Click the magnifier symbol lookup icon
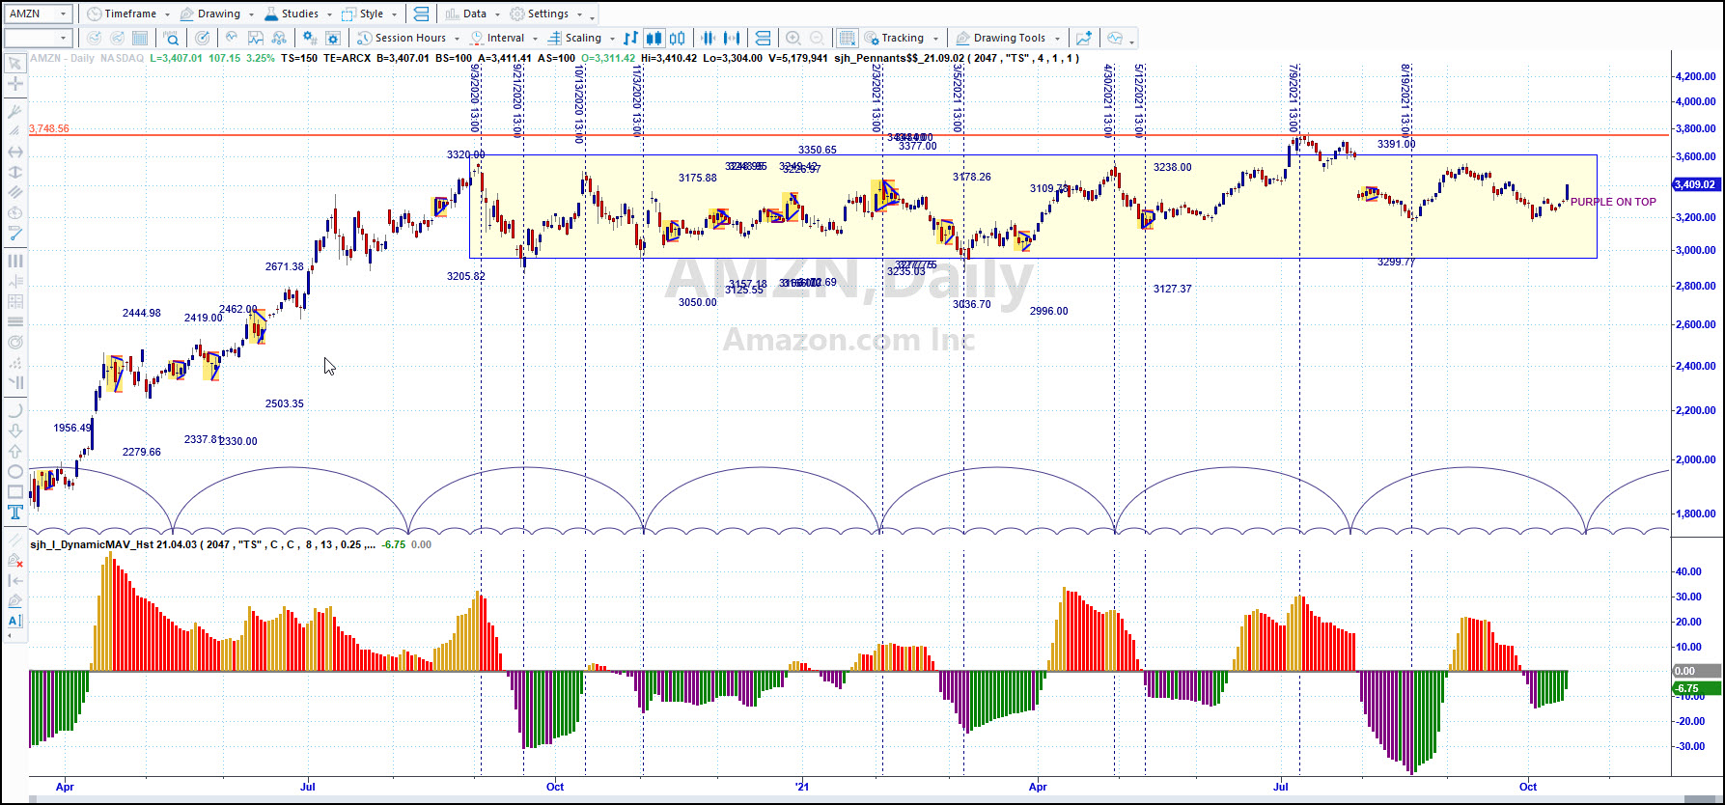This screenshot has height=805, width=1725. point(171,39)
